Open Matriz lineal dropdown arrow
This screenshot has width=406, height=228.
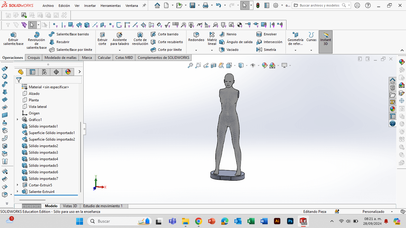click(212, 50)
